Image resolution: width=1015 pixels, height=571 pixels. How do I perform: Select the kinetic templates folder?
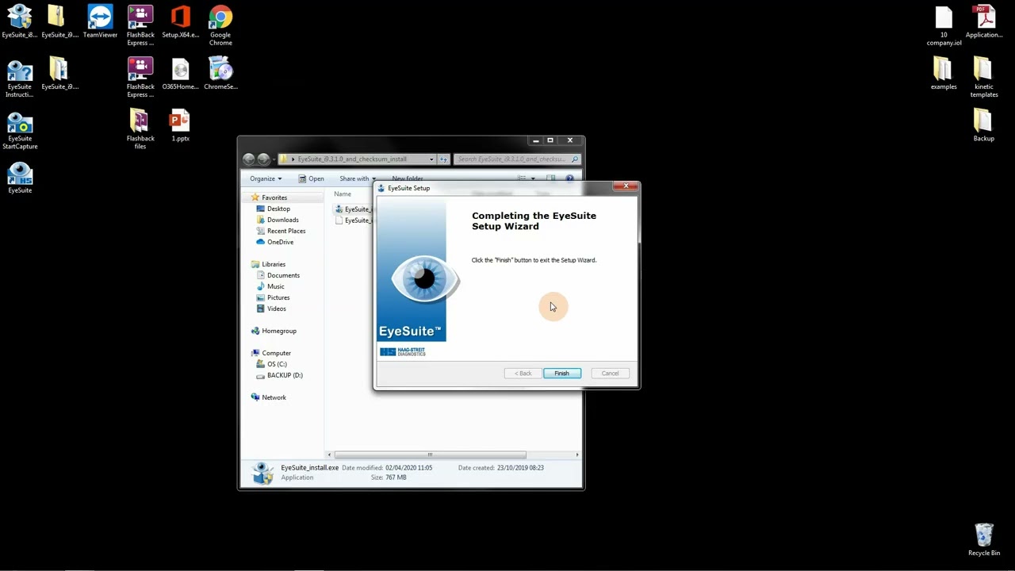[x=983, y=77]
